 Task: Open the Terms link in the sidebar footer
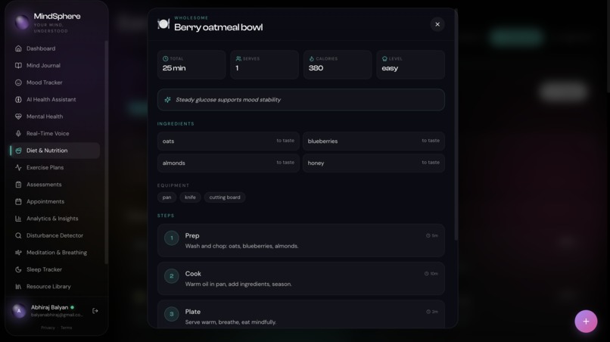click(66, 328)
